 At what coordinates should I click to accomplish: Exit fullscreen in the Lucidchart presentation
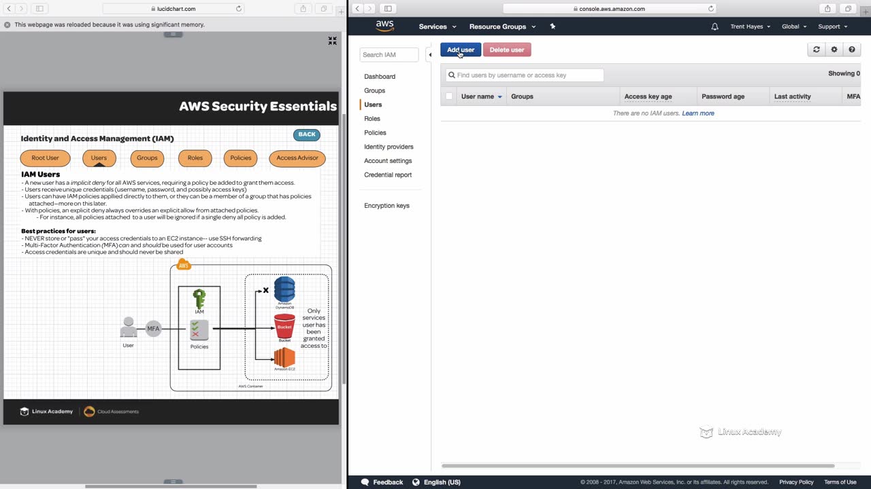332,41
